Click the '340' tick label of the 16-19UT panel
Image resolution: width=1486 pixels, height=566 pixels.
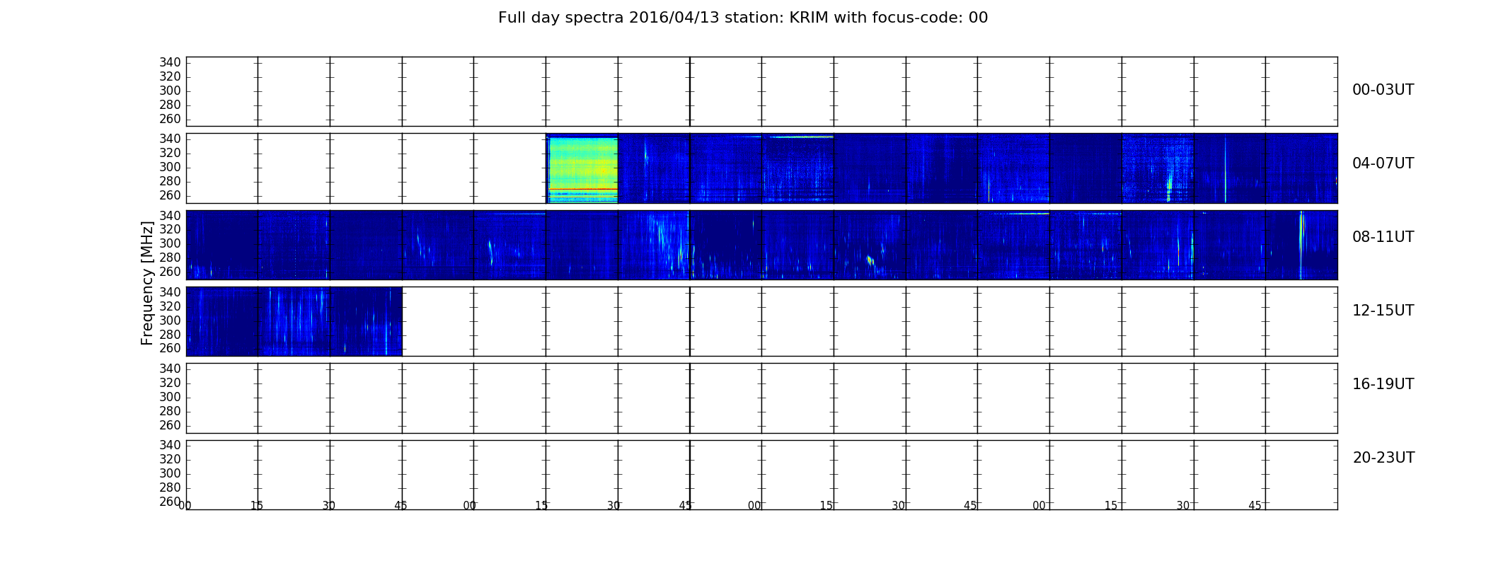(170, 369)
